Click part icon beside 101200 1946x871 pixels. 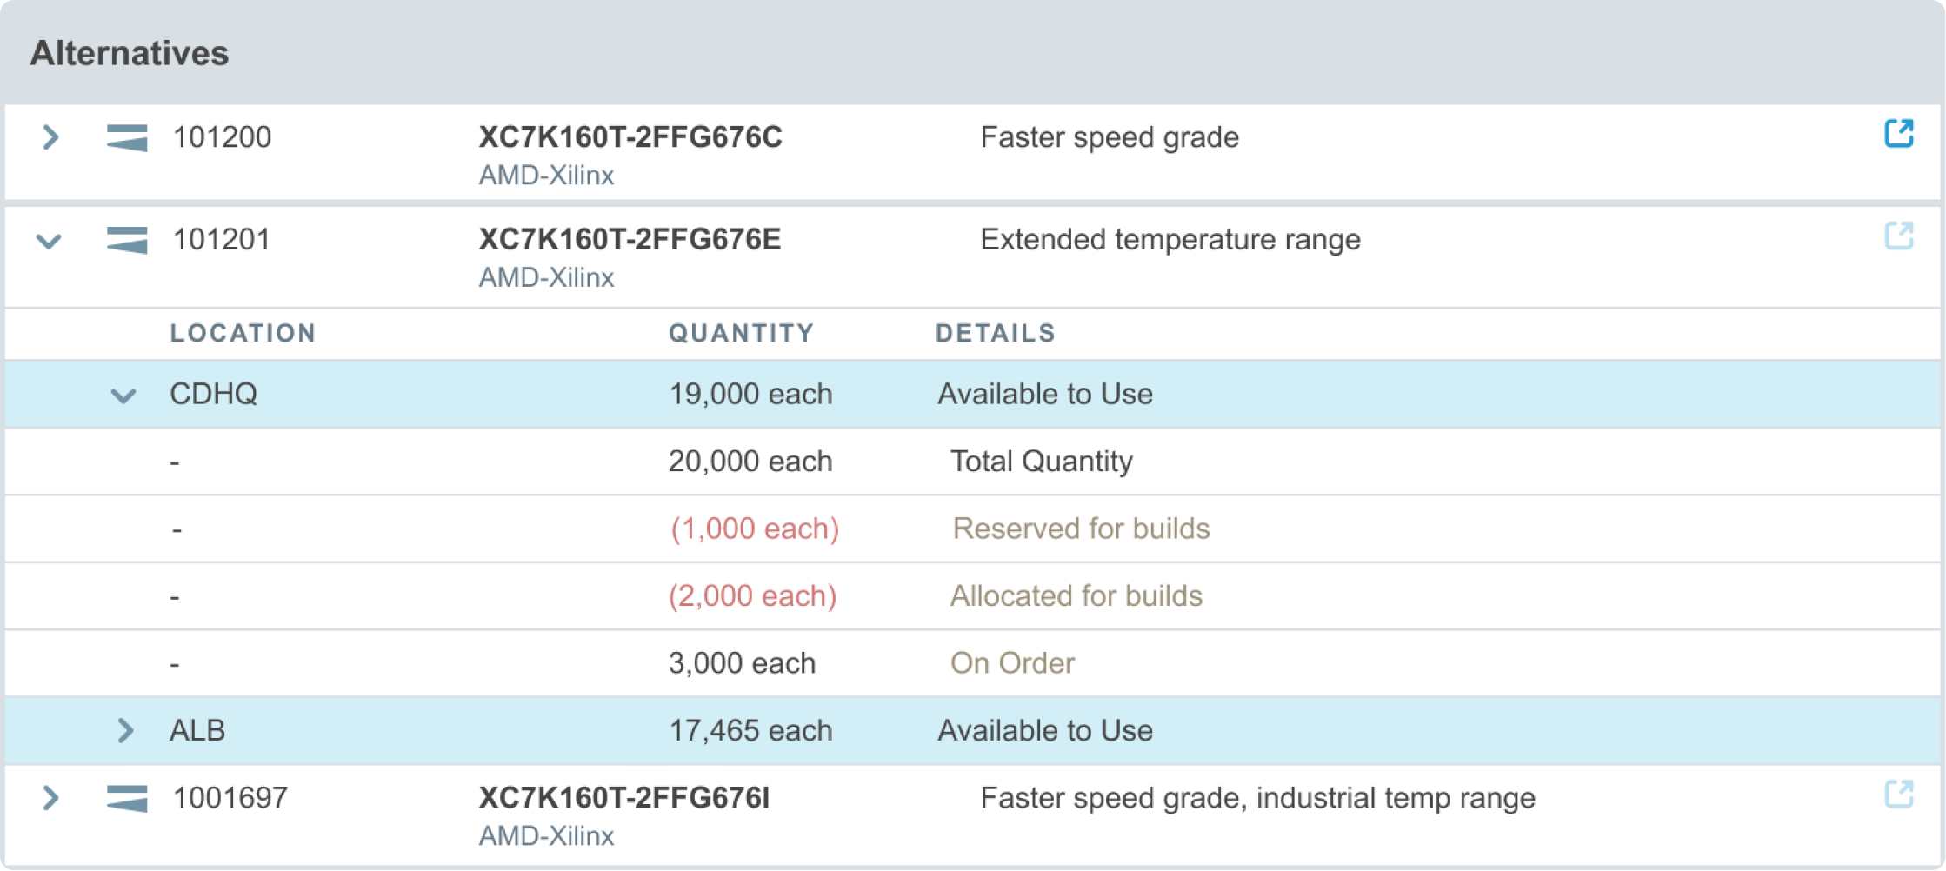[127, 137]
